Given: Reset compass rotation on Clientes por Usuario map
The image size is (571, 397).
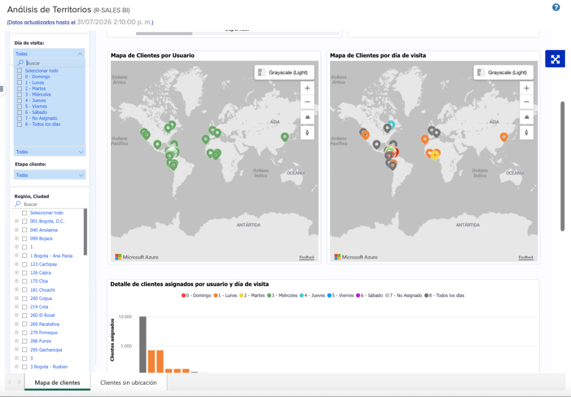Looking at the screenshot, I should 307,133.
